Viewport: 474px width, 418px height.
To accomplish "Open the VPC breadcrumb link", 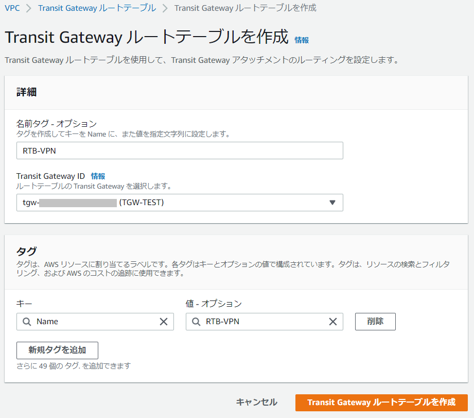I will pos(12,8).
